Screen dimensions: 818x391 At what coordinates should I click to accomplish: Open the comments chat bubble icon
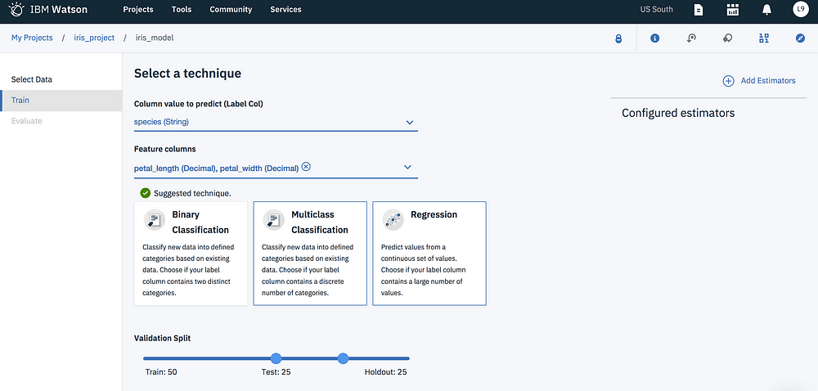point(727,38)
